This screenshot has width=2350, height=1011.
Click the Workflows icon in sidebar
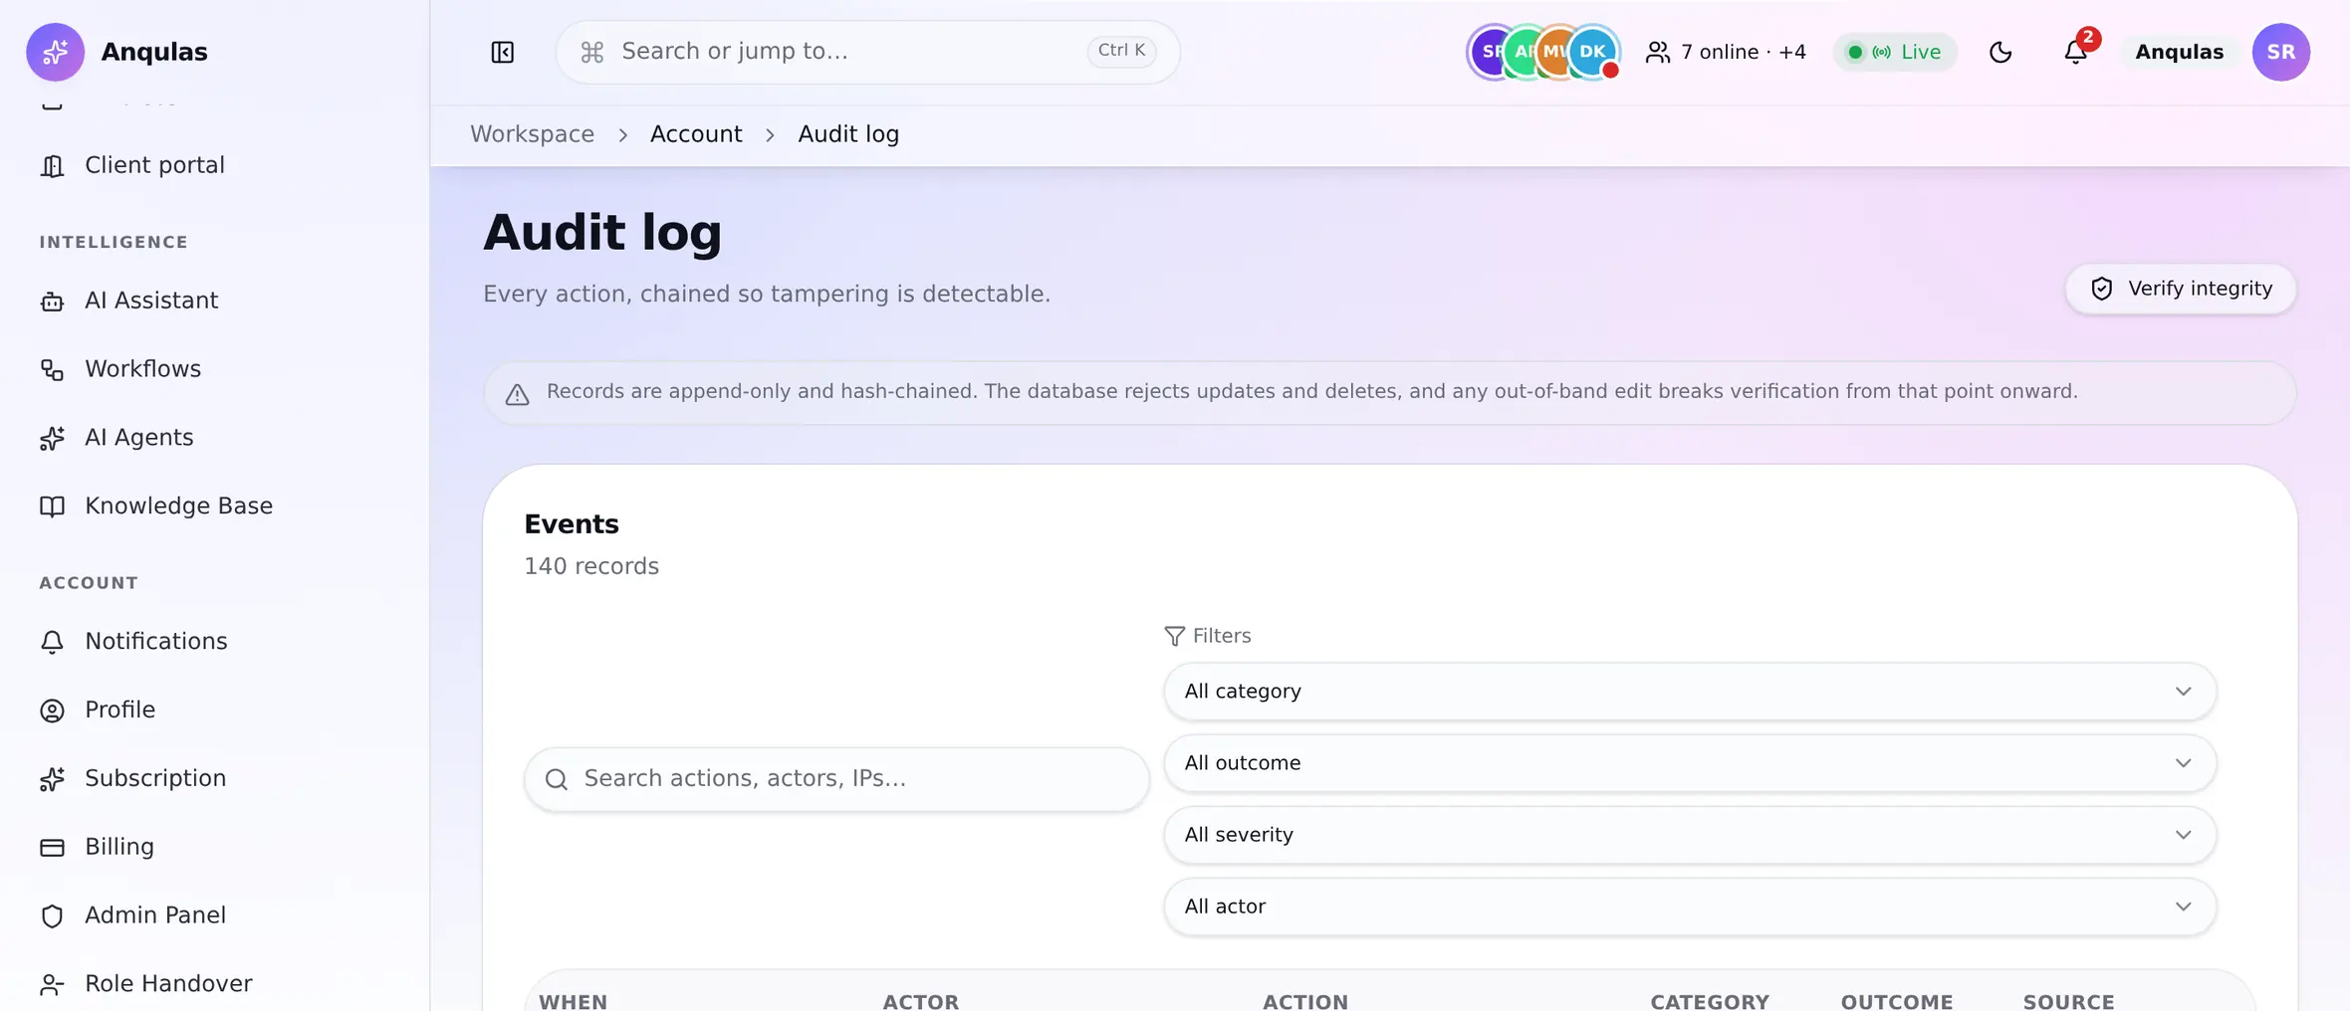52,370
